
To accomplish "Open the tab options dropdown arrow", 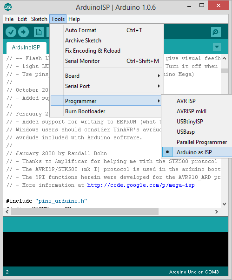I will tap(217, 47).
